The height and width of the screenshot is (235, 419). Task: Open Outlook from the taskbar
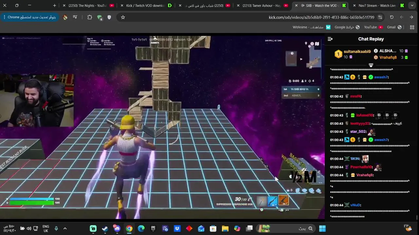[x=201, y=228]
